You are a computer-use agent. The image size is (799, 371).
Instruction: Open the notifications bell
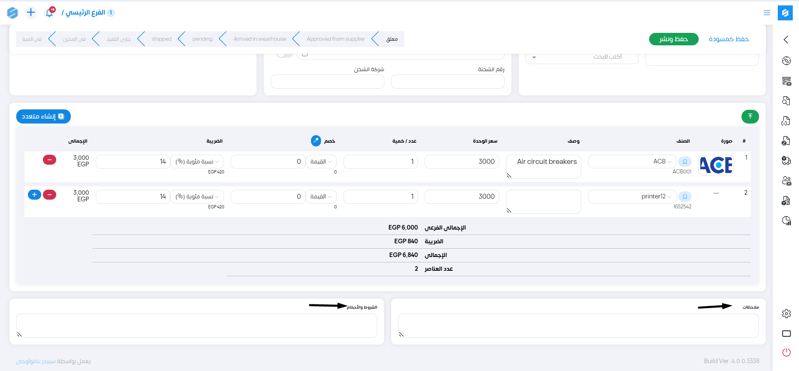pyautogui.click(x=49, y=13)
